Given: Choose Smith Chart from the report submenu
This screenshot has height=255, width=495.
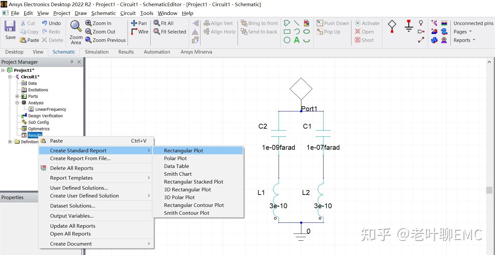Looking at the screenshot, I should tap(178, 174).
